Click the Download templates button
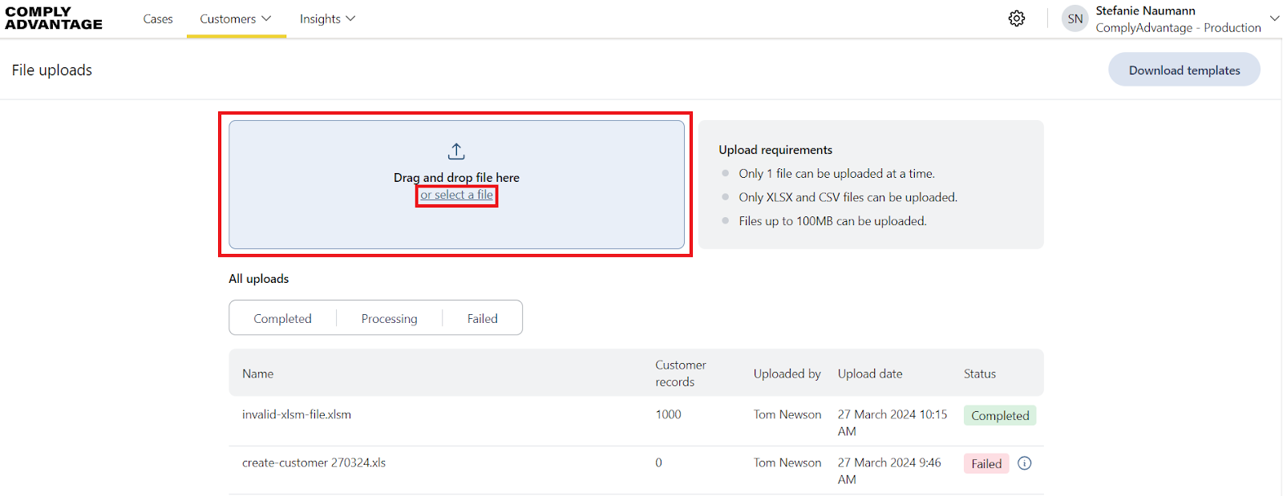Viewport: 1283px width, 496px height. 1184,70
